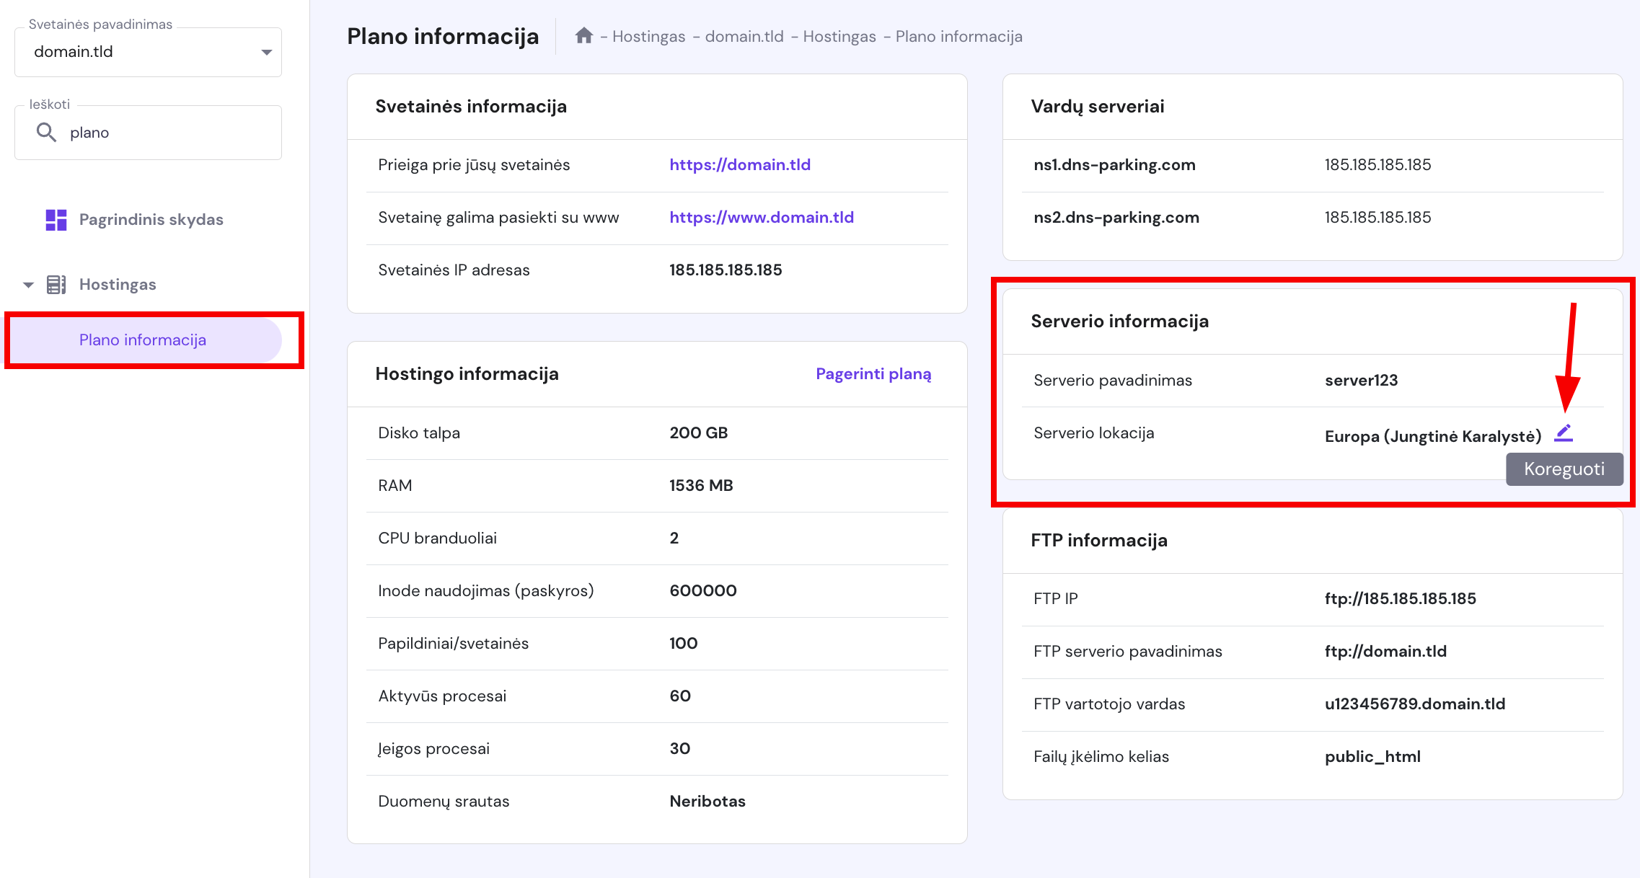This screenshot has height=878, width=1640.
Task: Click domain.tld in the breadcrumb path
Action: click(x=744, y=36)
